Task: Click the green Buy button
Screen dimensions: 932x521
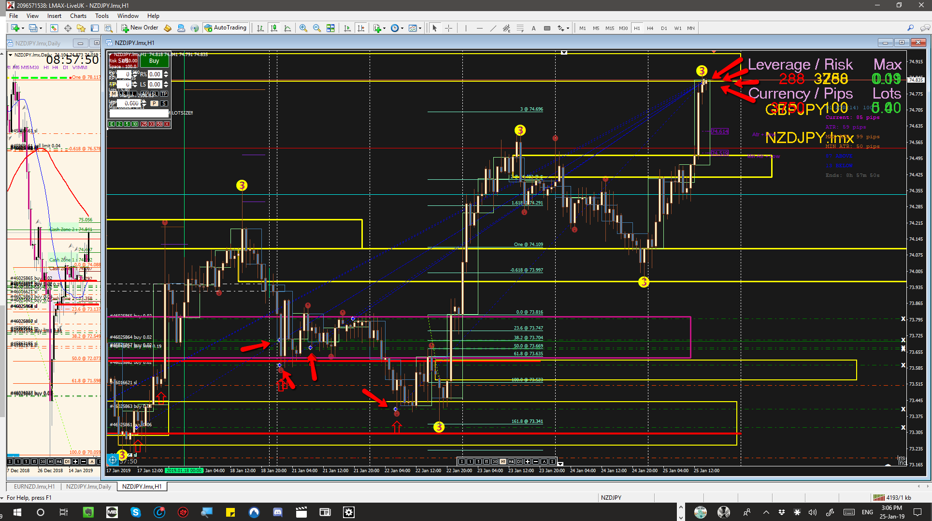Action: 154,61
